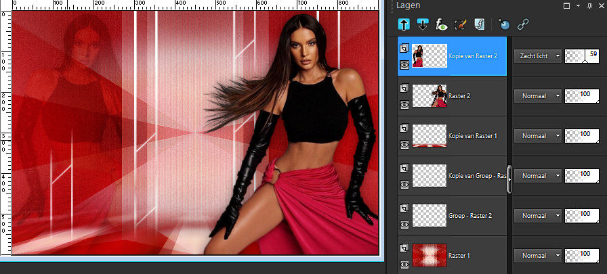
Task: Select the Groep - Raster 2 layer
Action: [471, 216]
